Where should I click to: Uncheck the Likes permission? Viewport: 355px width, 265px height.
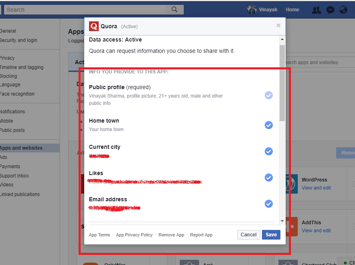point(269,177)
